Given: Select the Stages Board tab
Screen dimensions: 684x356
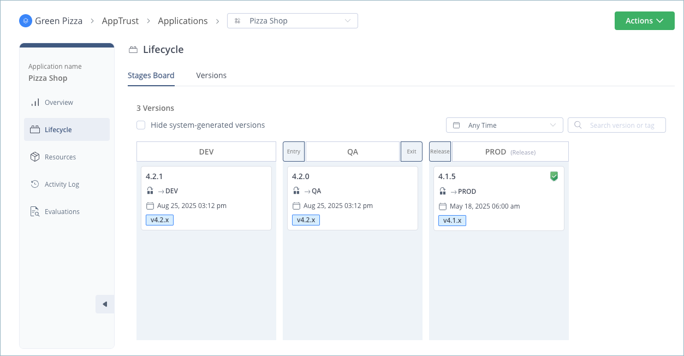Looking at the screenshot, I should coord(151,75).
